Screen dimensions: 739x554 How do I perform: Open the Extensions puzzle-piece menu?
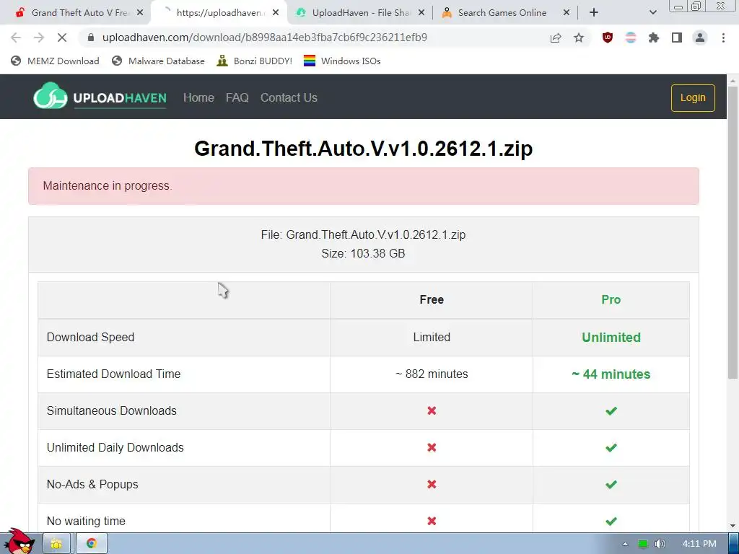coord(654,38)
